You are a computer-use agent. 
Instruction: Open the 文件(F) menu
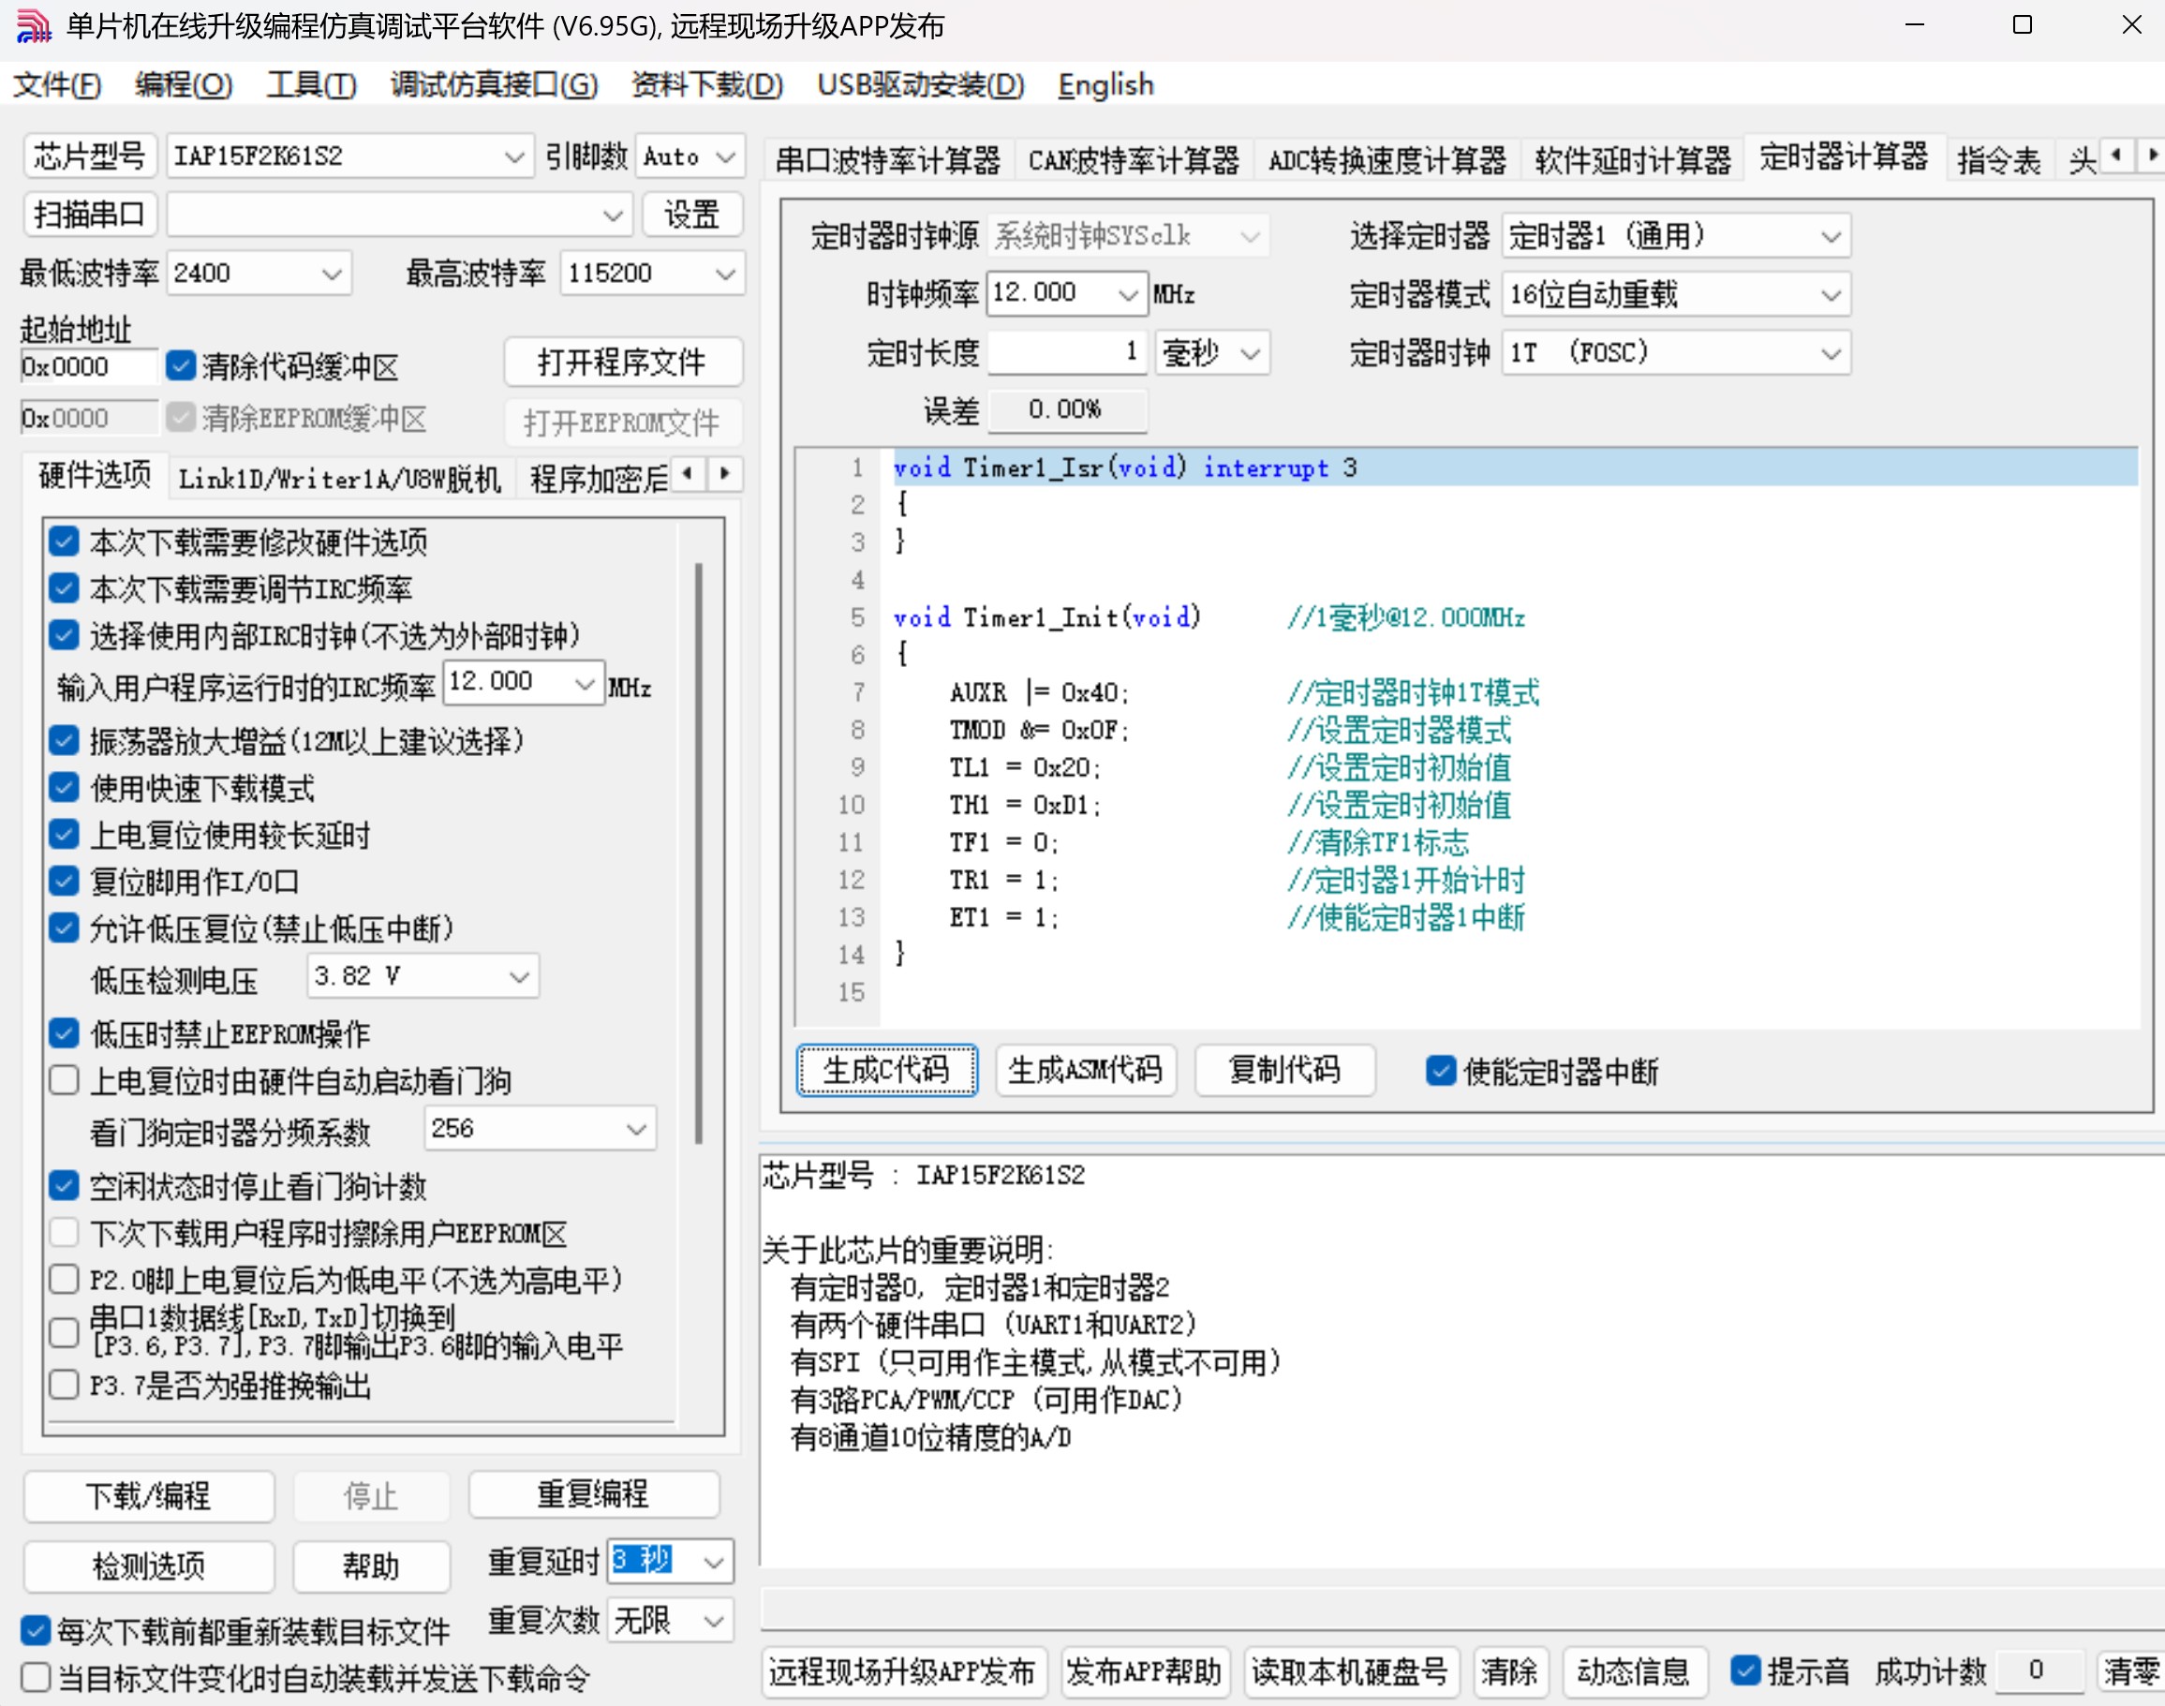(58, 85)
